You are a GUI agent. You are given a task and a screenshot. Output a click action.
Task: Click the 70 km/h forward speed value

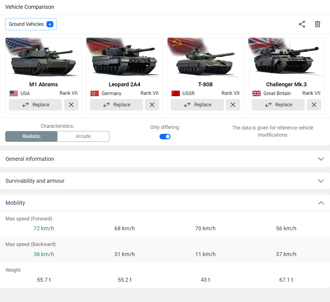tap(205, 228)
